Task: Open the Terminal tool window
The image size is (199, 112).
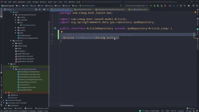Action: coord(28,109)
